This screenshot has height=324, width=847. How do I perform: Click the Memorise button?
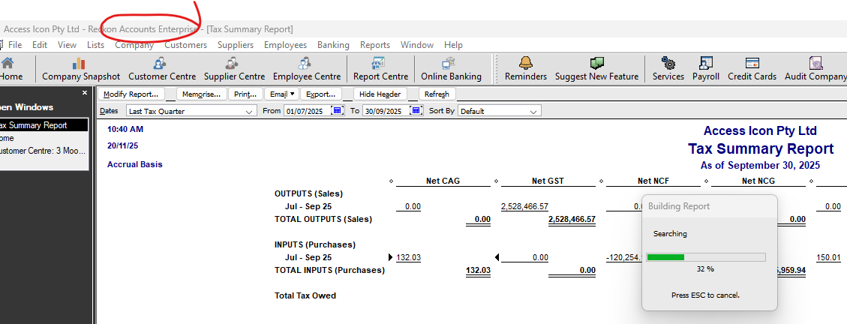pos(202,94)
